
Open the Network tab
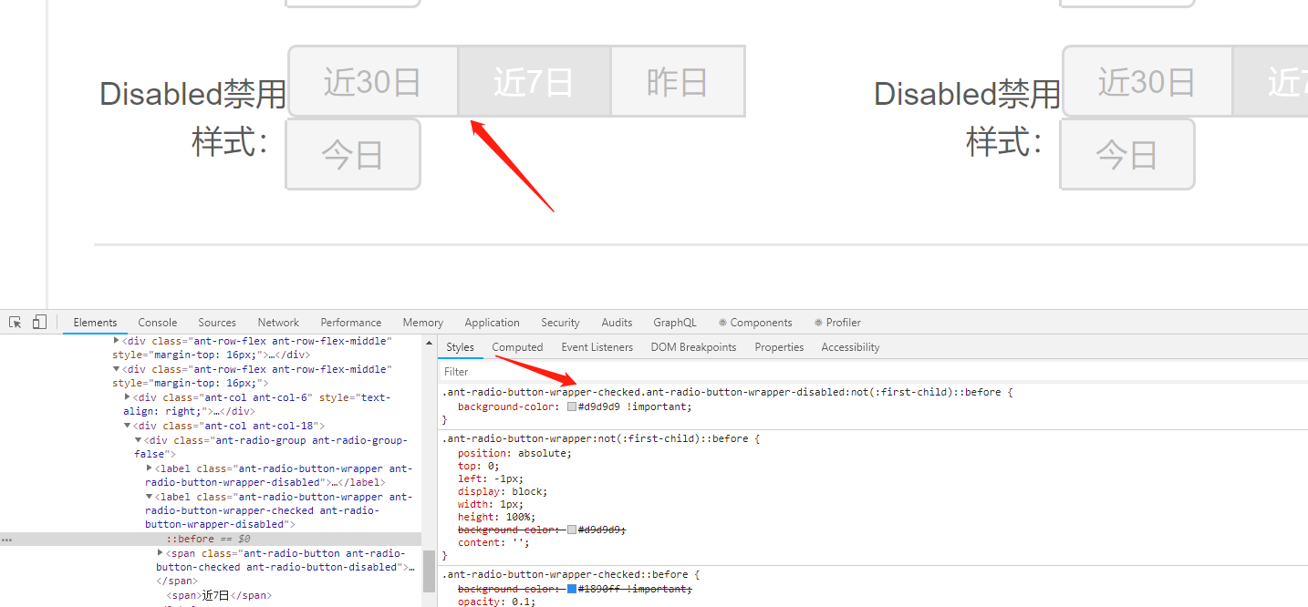[x=278, y=323]
